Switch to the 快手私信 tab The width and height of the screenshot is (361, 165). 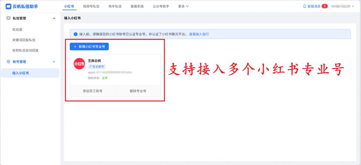[115, 6]
